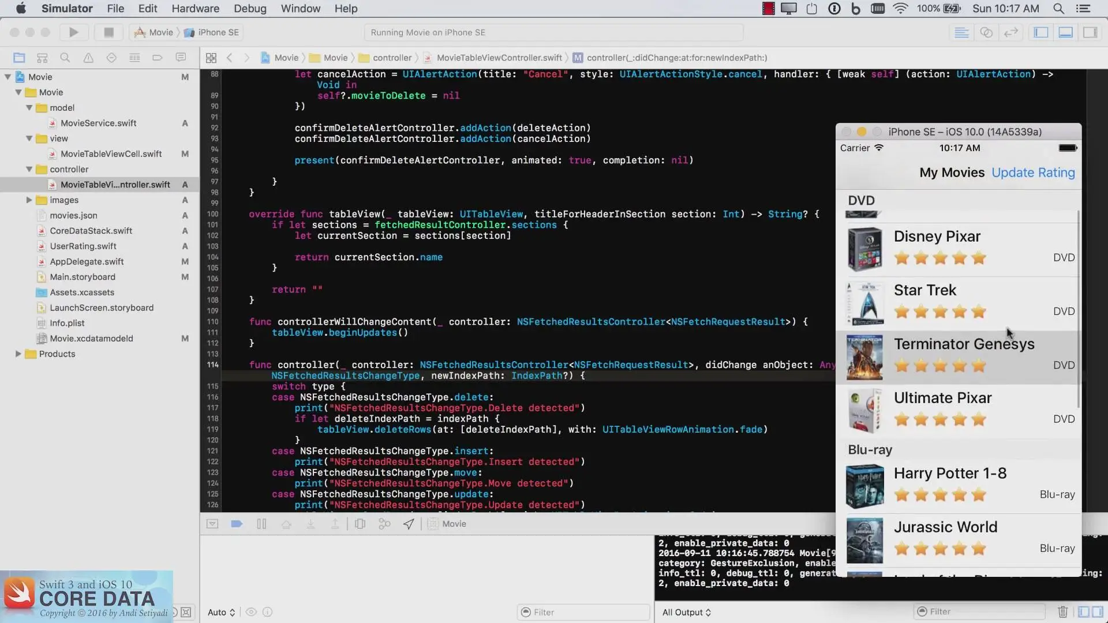Click the Step over debug button
The width and height of the screenshot is (1108, 623).
286,524
